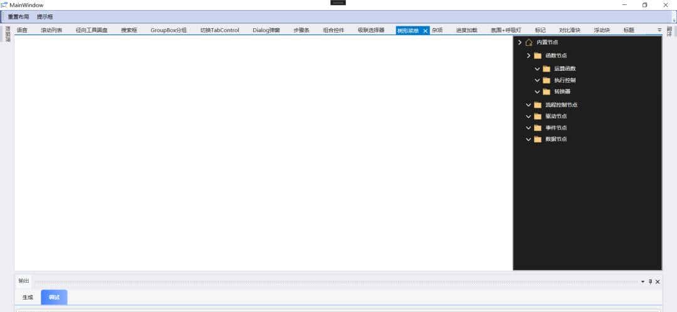The image size is (677, 312).
Task: Click the menu bar overflow handle at right
Action: click(x=674, y=17)
